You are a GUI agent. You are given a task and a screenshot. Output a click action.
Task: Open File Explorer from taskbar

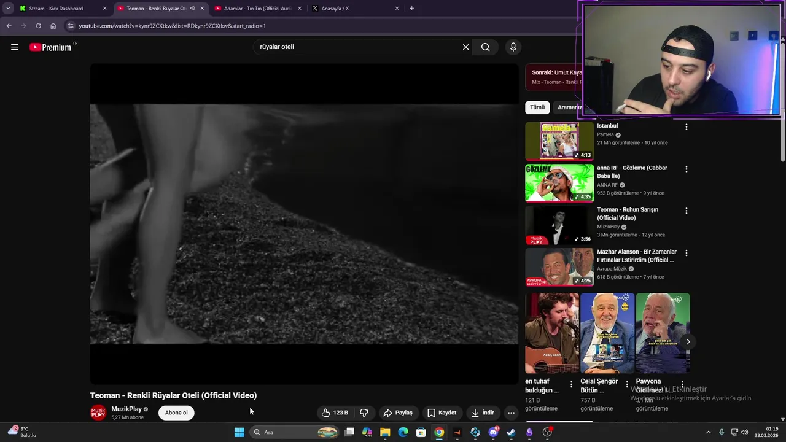(x=385, y=432)
